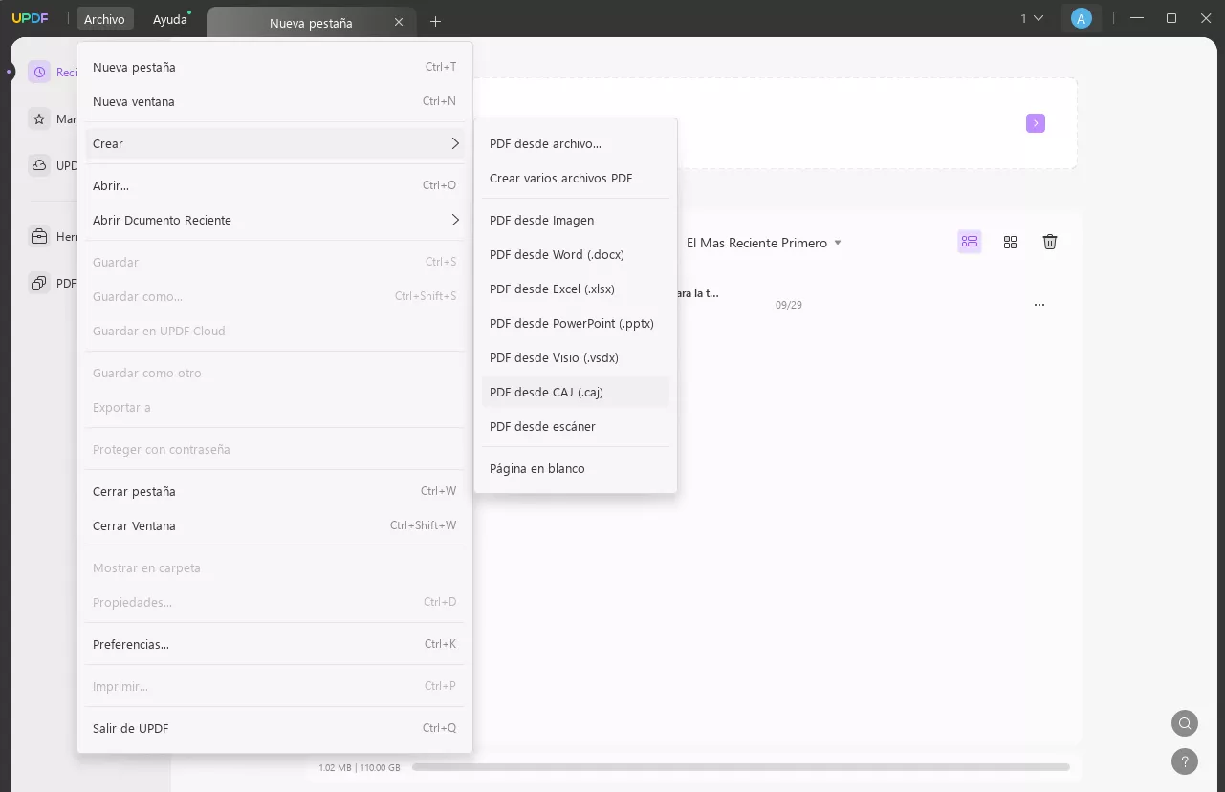Open the Recent clock icon in sidebar

[39, 72]
